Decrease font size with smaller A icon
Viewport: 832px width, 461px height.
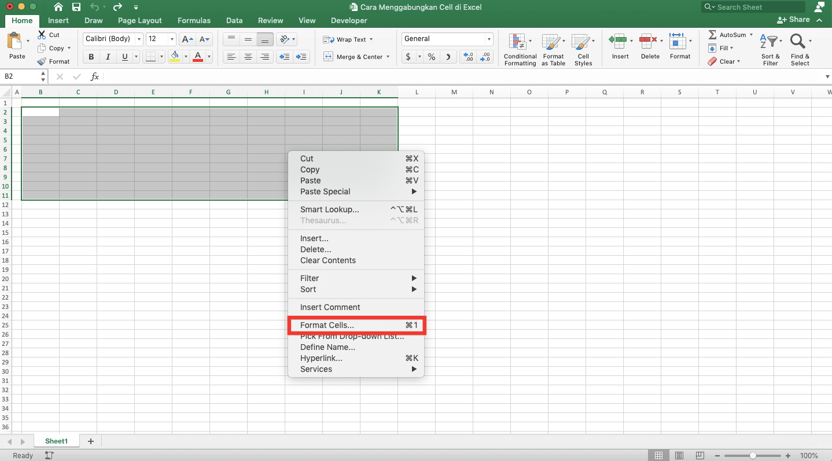coord(204,39)
